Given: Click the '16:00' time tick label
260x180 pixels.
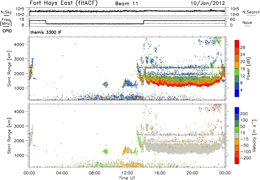Looking at the screenshot, I should pyautogui.click(x=160, y=173).
